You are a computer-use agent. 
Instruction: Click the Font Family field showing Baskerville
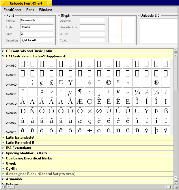(x=37, y=20)
